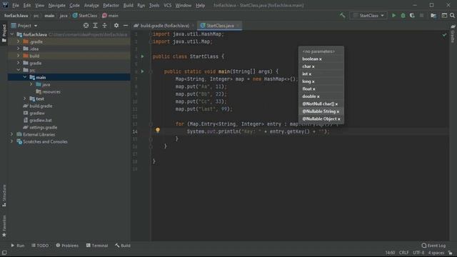457x257 pixels.
Task: Close the StartClass.java tab
Action: pos(238,26)
